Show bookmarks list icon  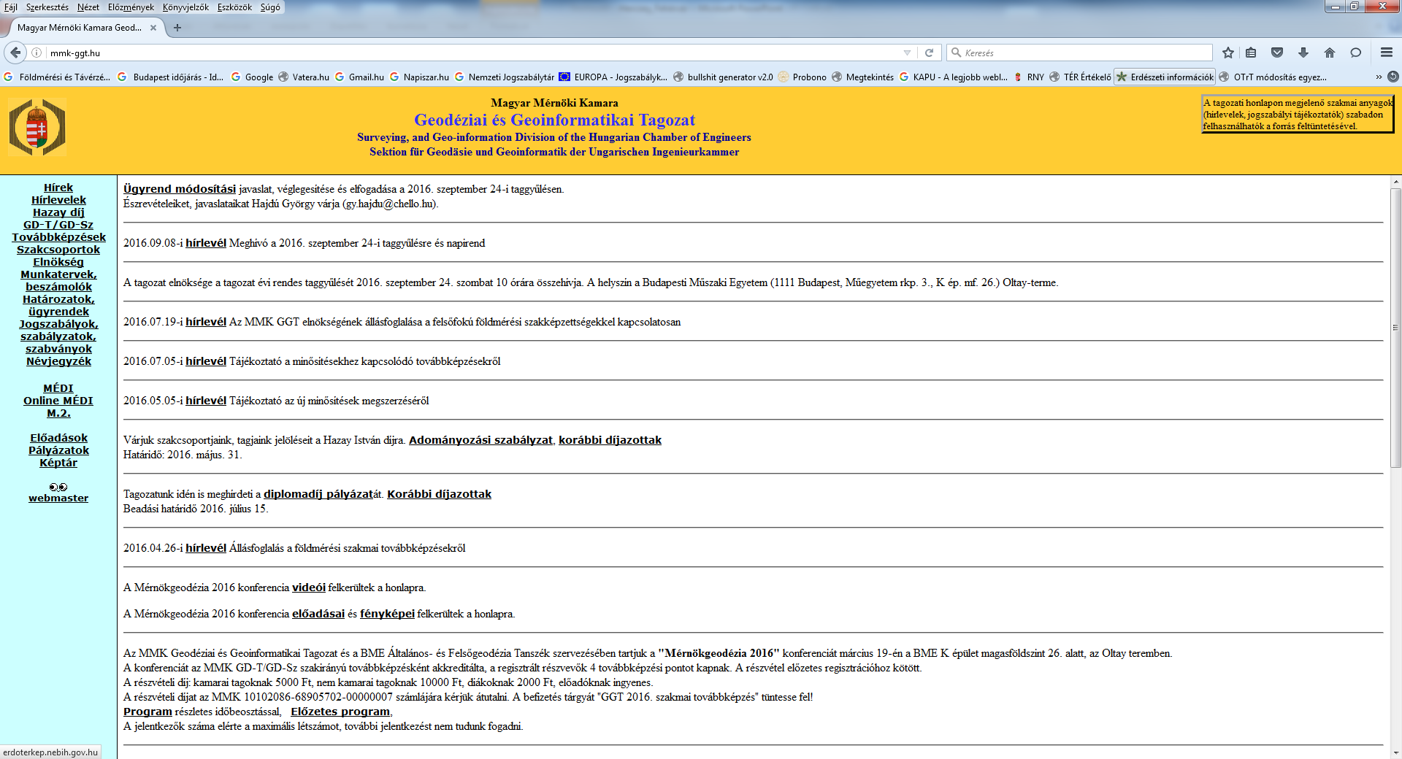1251,53
